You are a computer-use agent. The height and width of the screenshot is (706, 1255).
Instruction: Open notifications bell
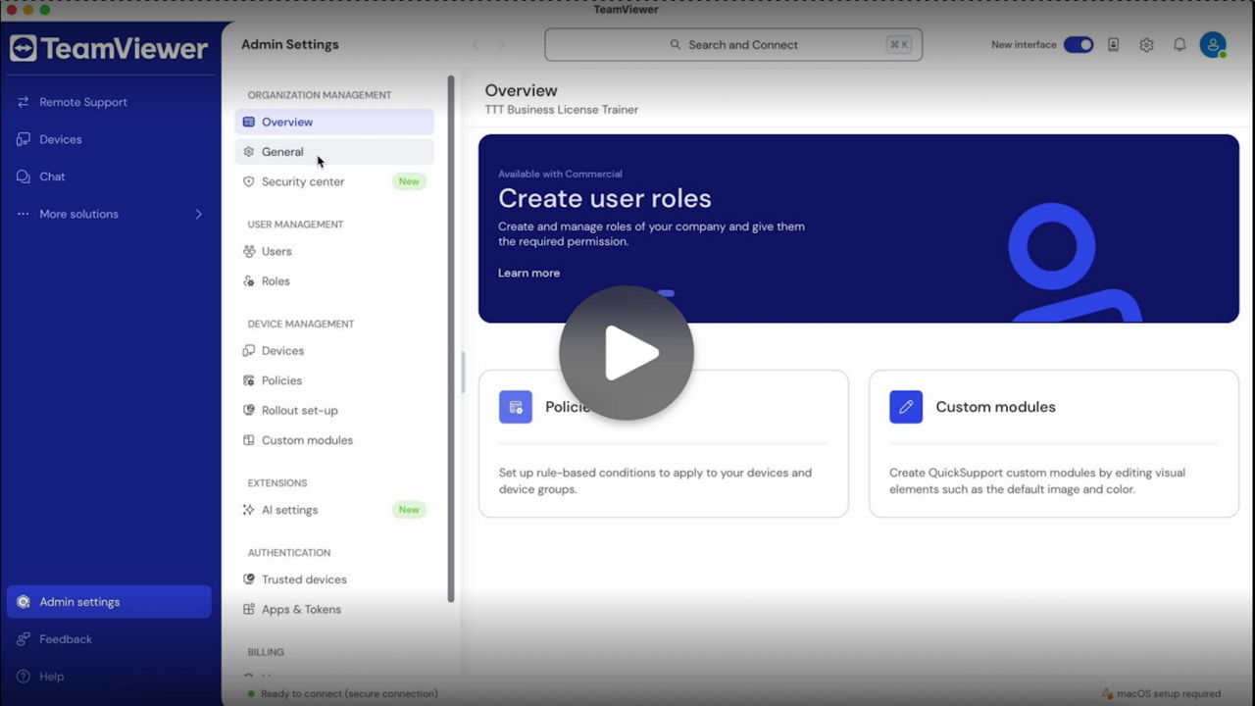coord(1180,45)
